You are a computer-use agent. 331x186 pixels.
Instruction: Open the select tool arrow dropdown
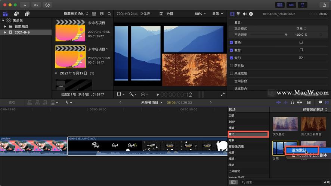[69, 102]
